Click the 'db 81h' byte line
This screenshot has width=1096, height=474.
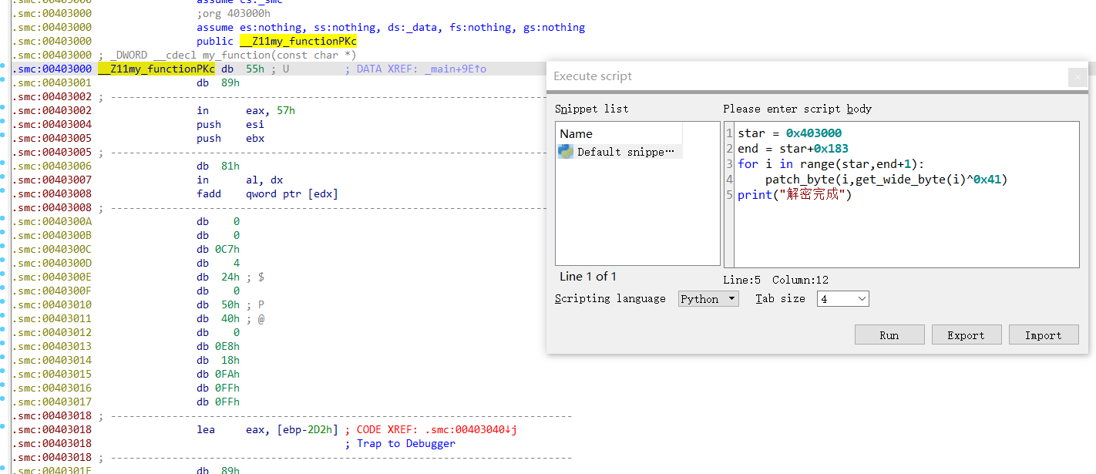pos(218,166)
